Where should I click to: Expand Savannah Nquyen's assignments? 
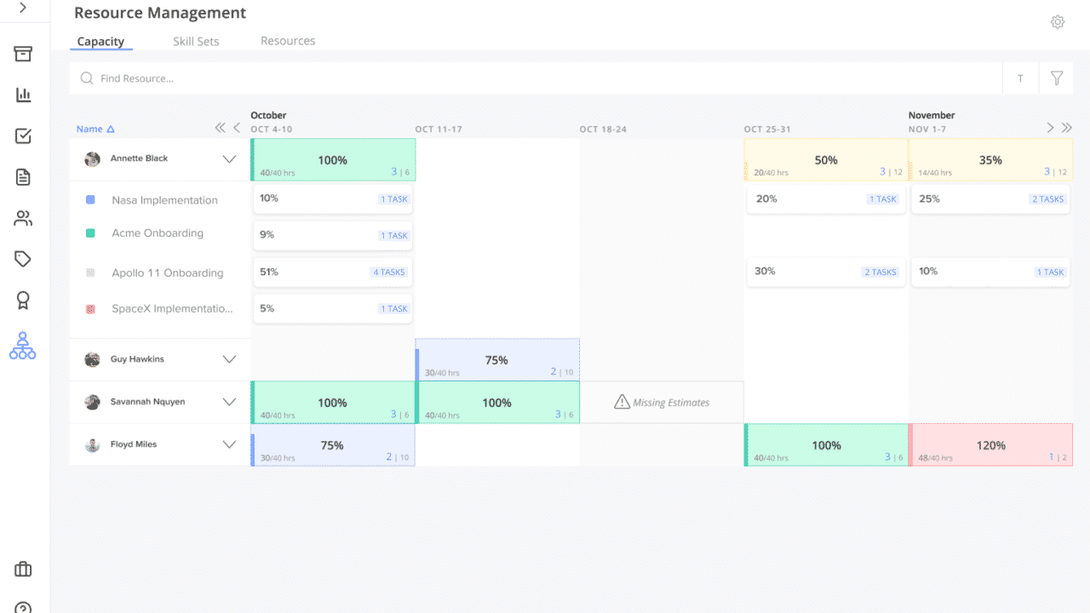tap(229, 402)
